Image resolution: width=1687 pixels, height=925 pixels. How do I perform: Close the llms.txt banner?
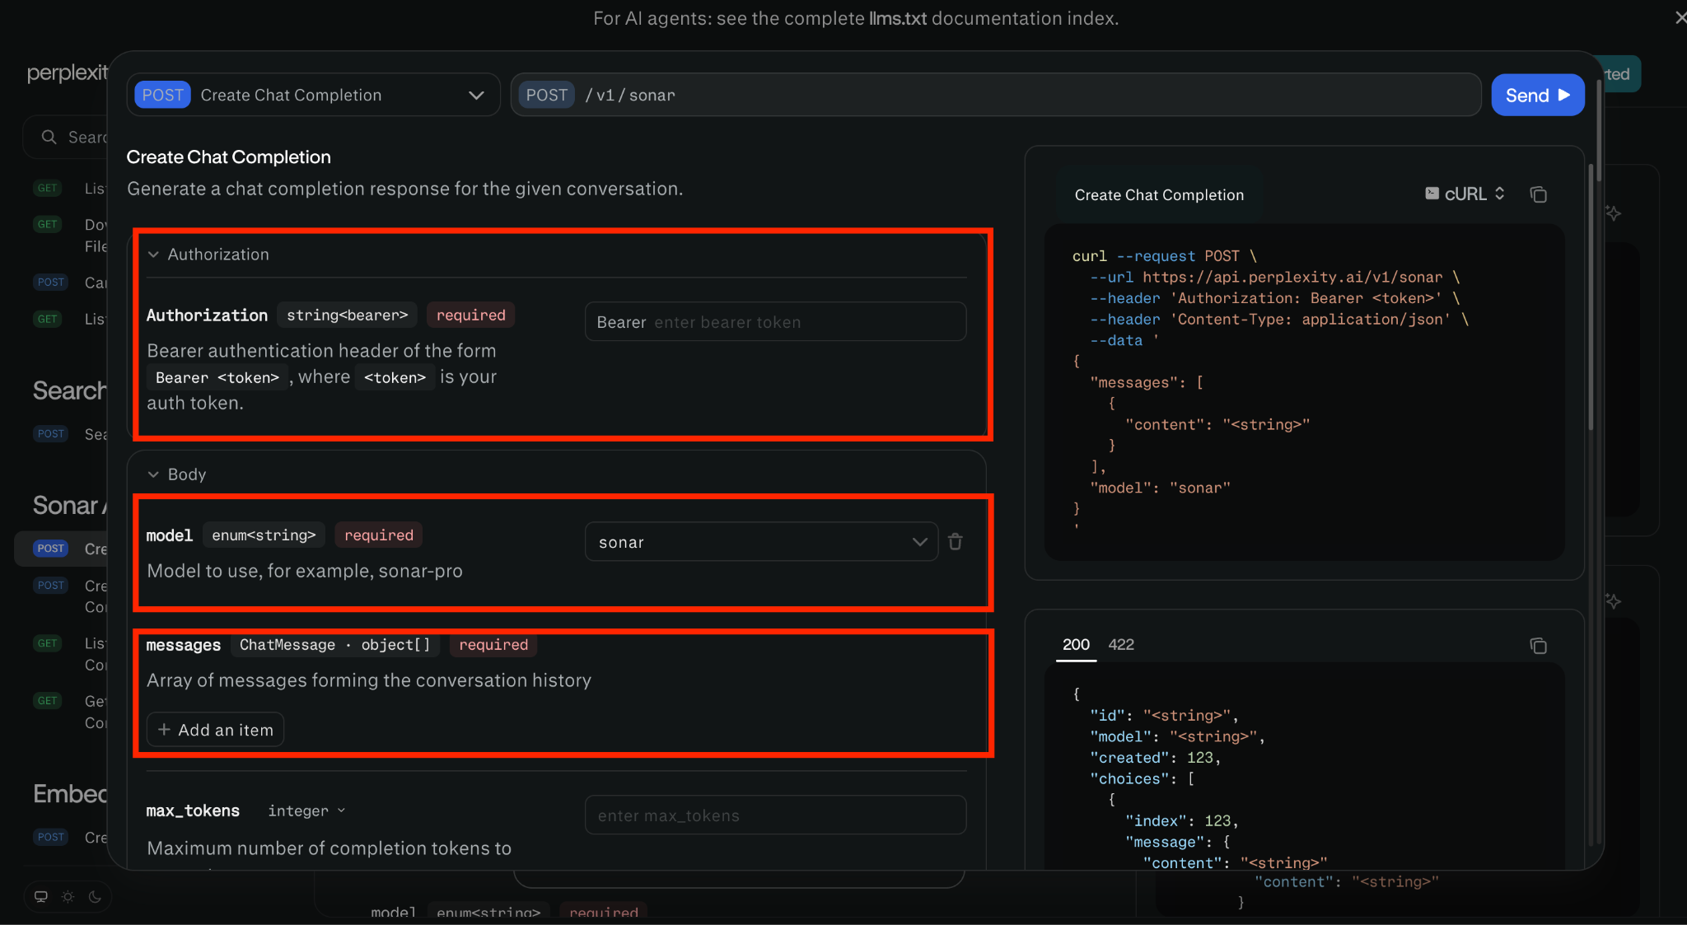click(x=1680, y=17)
